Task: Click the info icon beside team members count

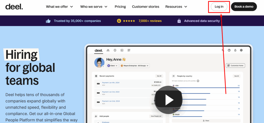Action: coord(198,81)
